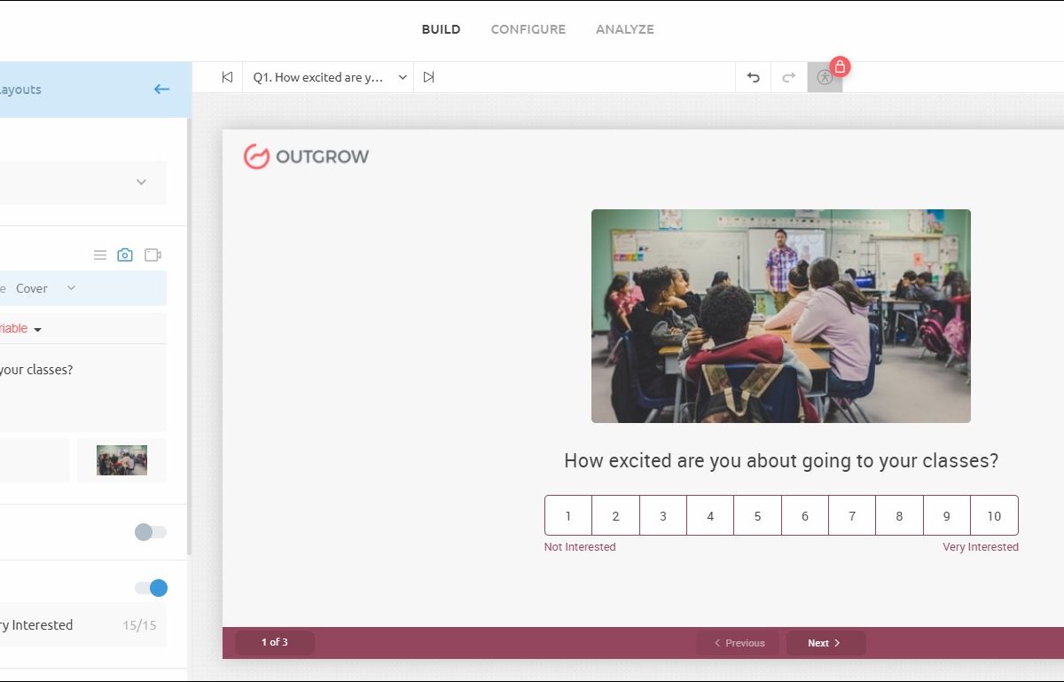This screenshot has height=682, width=1064.
Task: Select the video media icon
Action: pos(153,255)
